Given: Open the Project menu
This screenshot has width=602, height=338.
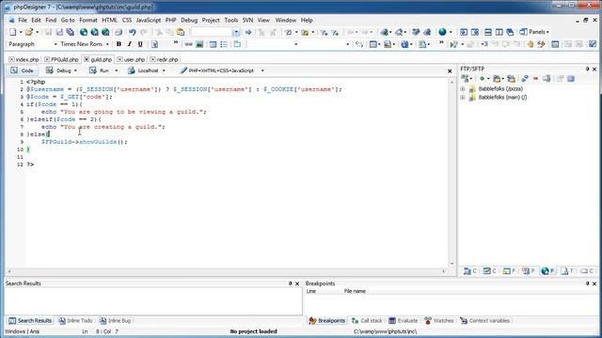Looking at the screenshot, I should pyautogui.click(x=211, y=21).
